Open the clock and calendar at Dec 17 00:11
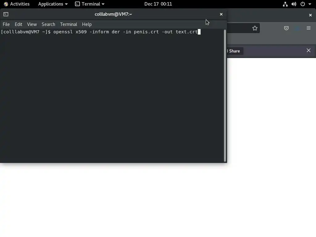Viewport: 316px width, 237px height. click(x=158, y=4)
